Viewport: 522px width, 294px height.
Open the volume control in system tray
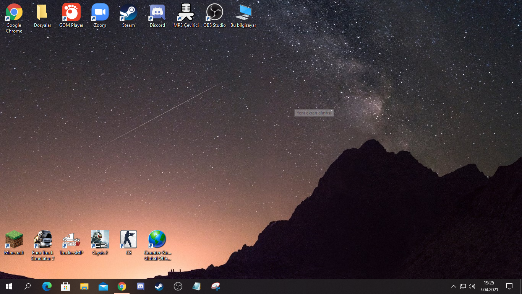(472, 286)
